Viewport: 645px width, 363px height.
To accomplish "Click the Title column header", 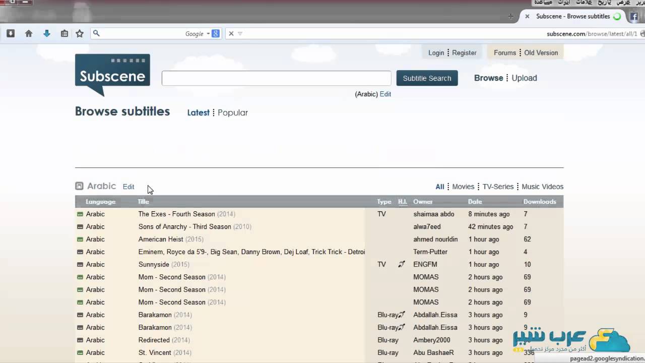I will [144, 202].
